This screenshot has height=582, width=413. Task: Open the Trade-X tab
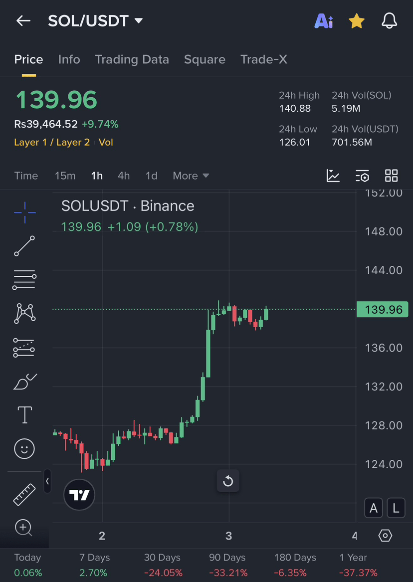pos(263,59)
